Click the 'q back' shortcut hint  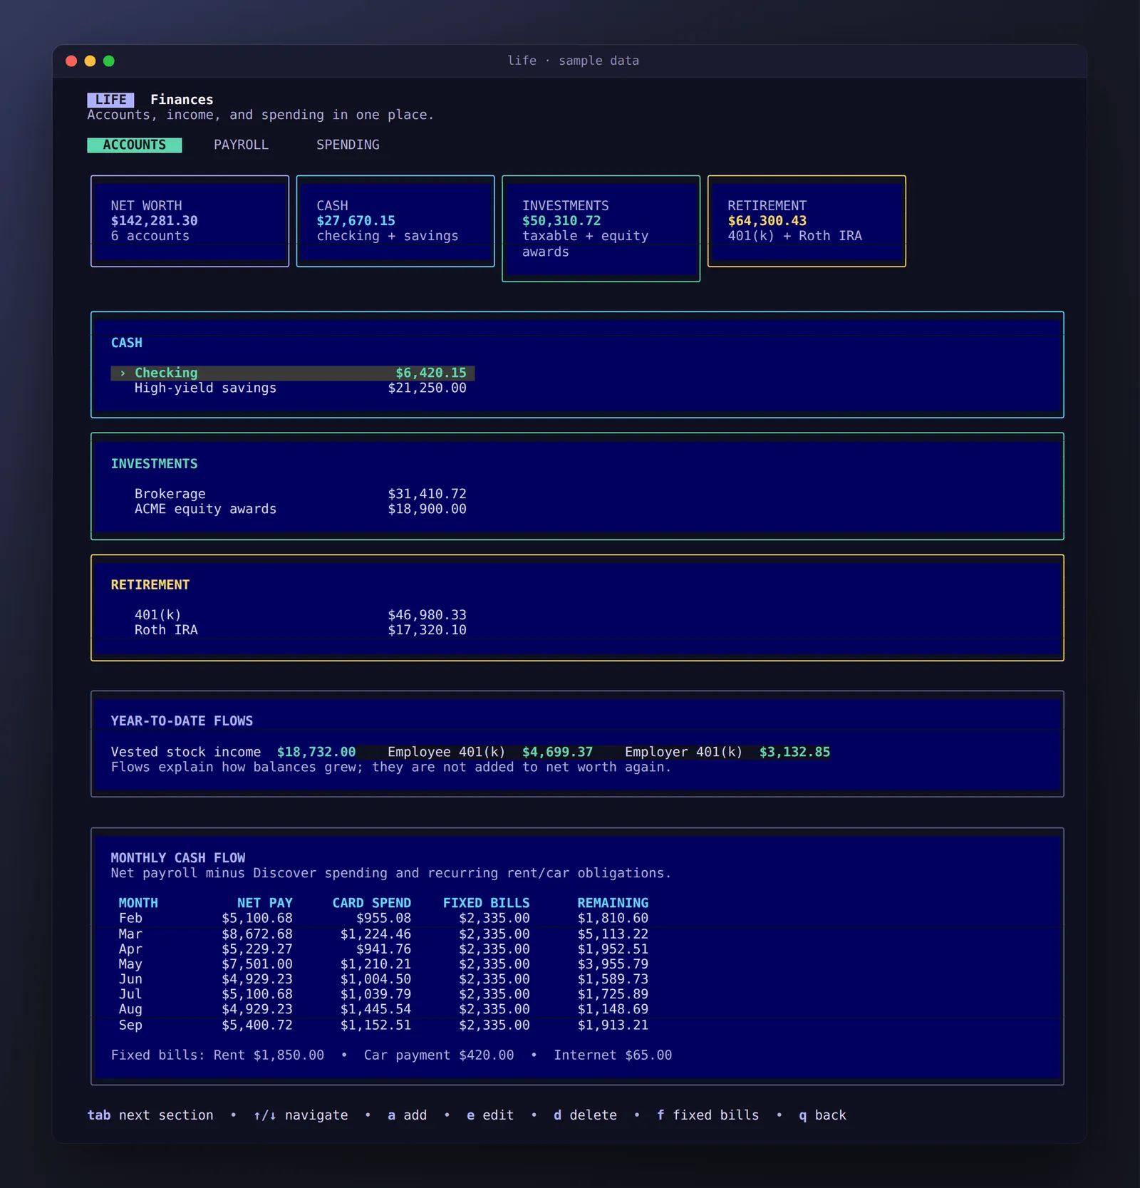click(x=822, y=1115)
